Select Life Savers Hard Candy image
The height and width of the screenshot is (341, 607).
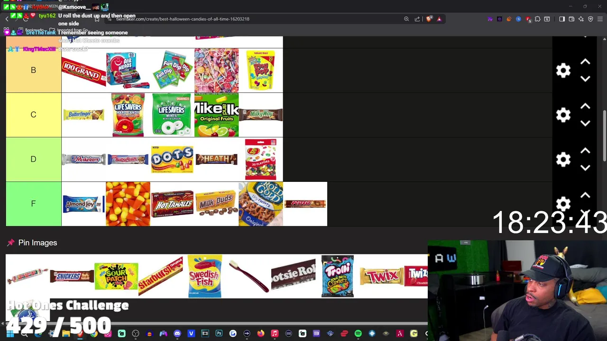coord(128,115)
